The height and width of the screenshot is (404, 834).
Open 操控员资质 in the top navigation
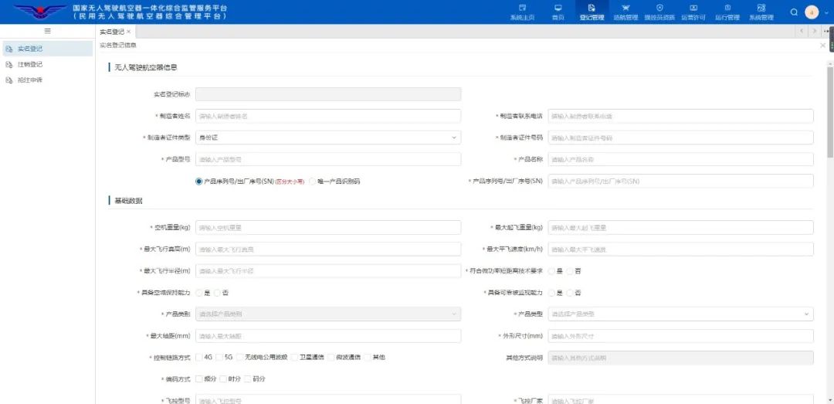click(x=659, y=12)
